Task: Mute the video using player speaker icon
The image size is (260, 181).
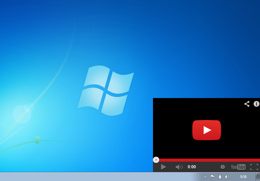Action: coord(179,167)
